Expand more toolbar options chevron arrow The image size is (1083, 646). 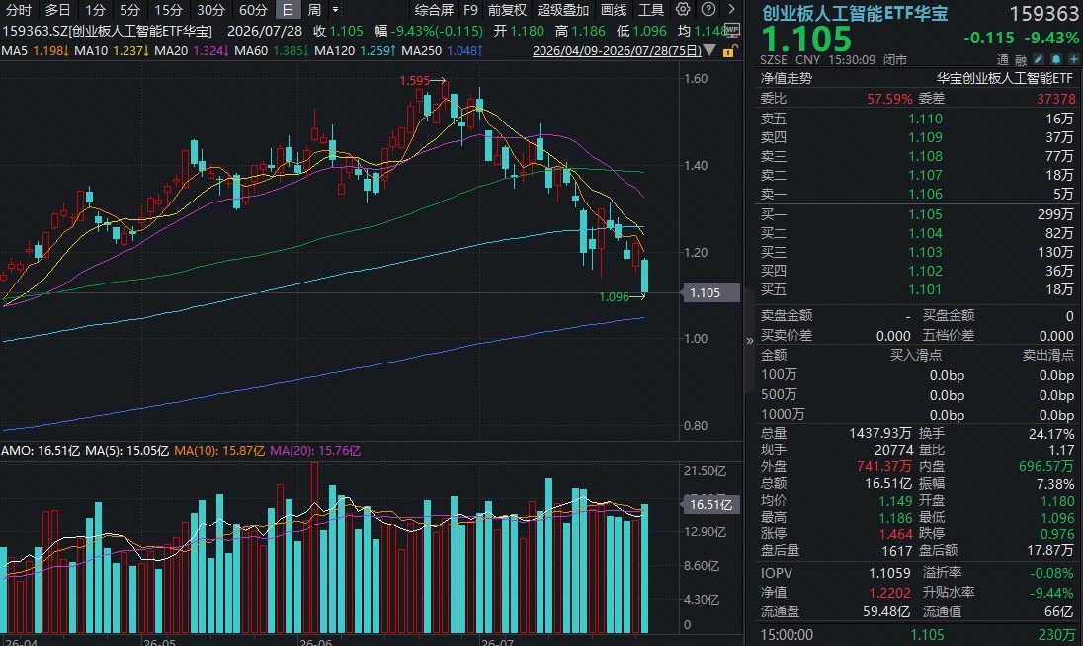[x=731, y=10]
